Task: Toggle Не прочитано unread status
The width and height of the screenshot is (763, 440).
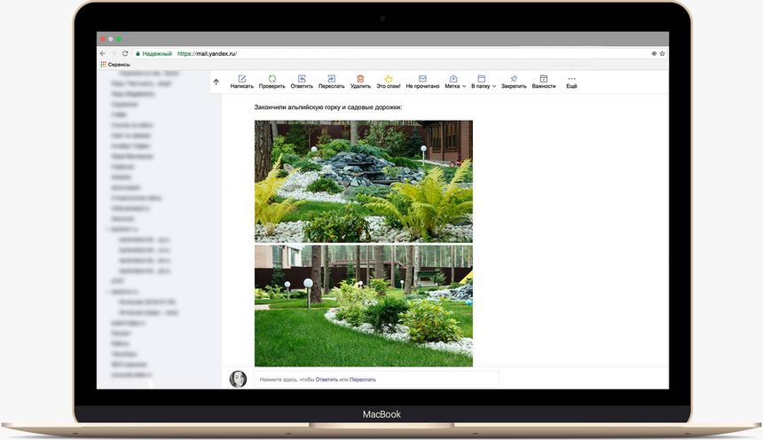Action: tap(422, 80)
